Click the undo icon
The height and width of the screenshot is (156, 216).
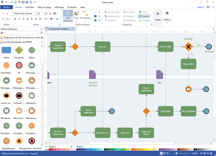pyautogui.click(x=6, y=2)
